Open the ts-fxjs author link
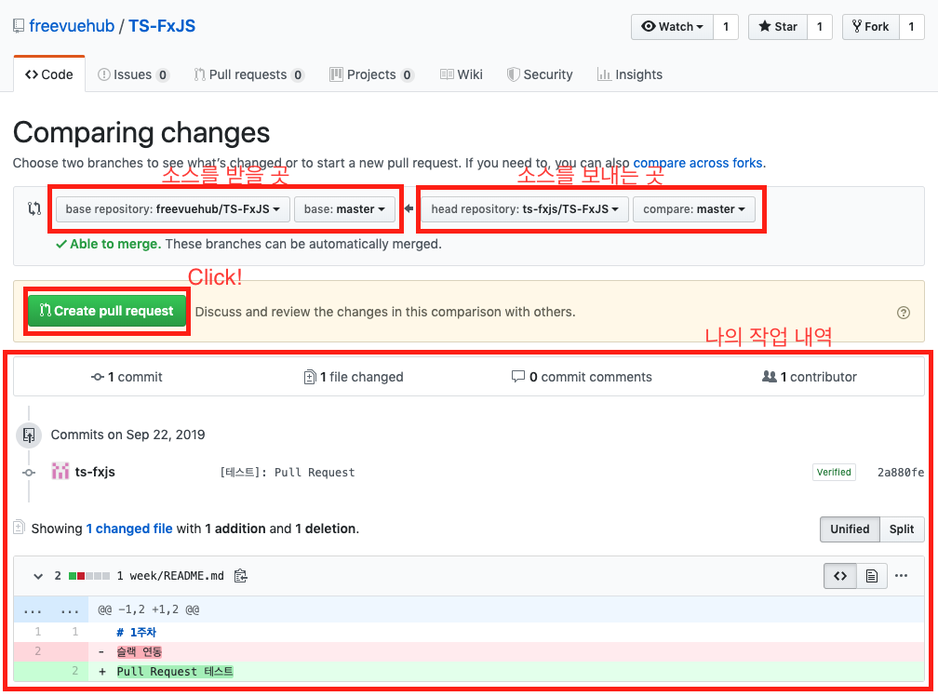Image resolution: width=938 pixels, height=696 pixels. [x=95, y=472]
